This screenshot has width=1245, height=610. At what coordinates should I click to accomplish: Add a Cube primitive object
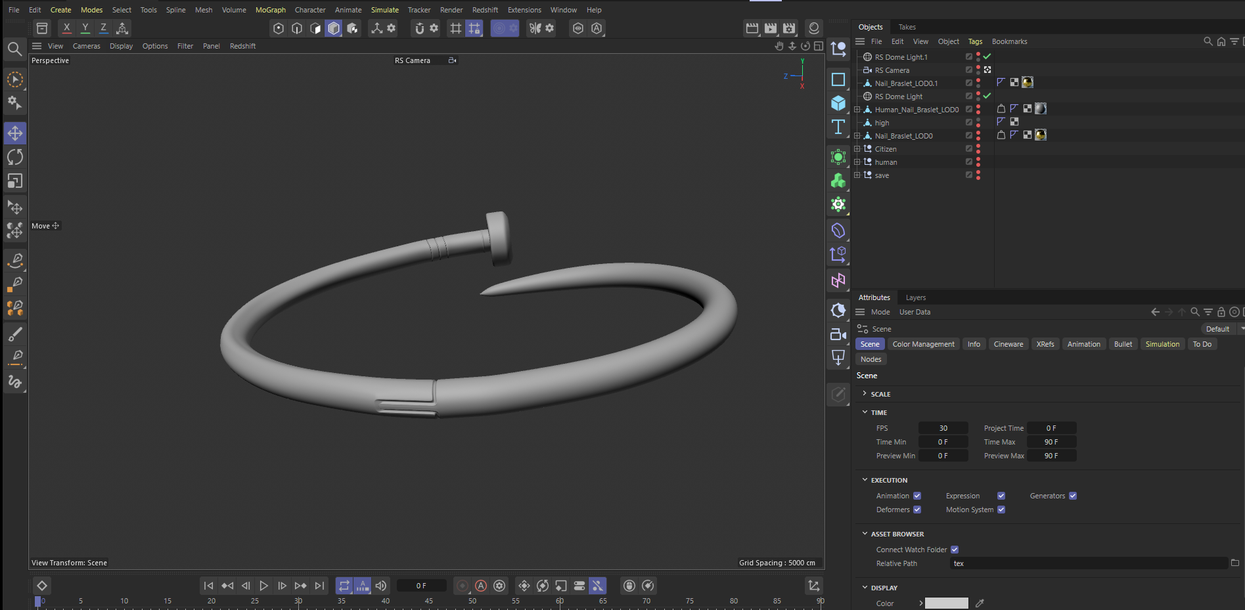tap(838, 103)
